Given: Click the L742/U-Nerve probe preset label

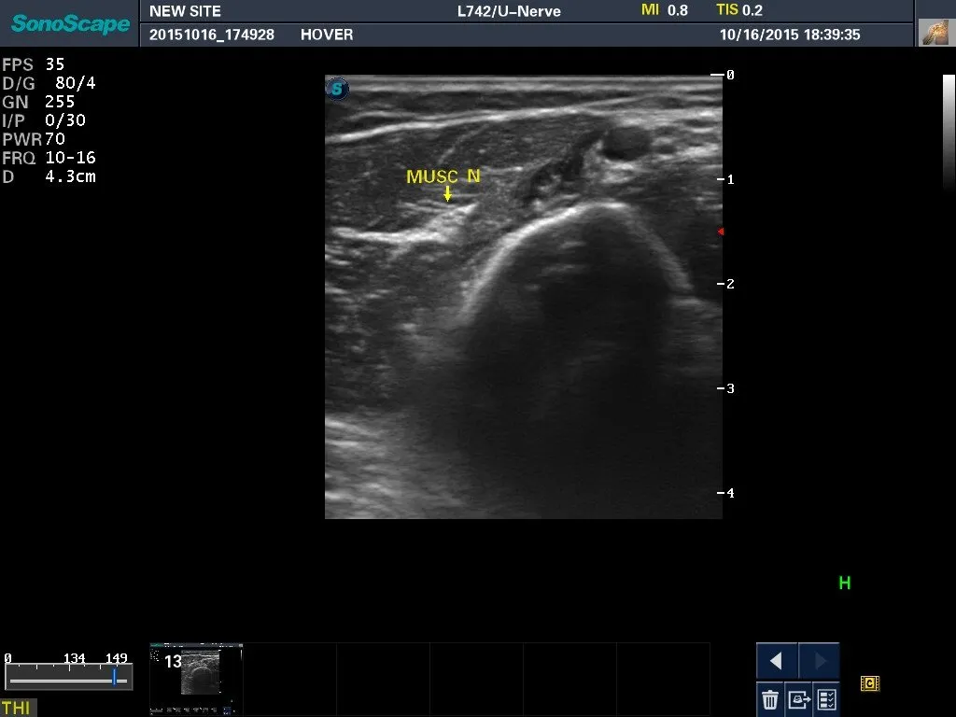Looking at the screenshot, I should click(509, 11).
